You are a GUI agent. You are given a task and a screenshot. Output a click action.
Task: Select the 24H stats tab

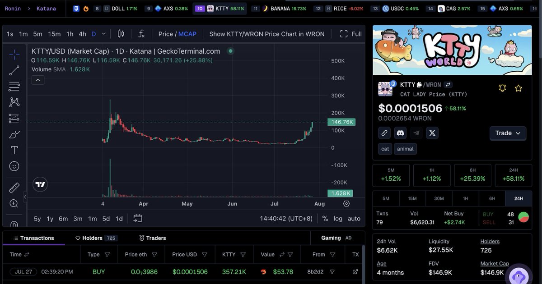[x=519, y=198]
